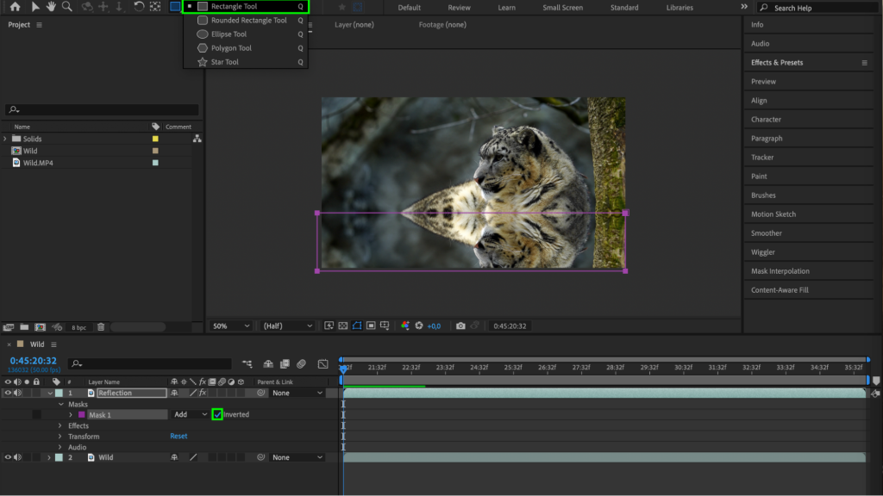The image size is (883, 496).
Task: Click the Mask 1 color swatch
Action: (x=82, y=414)
